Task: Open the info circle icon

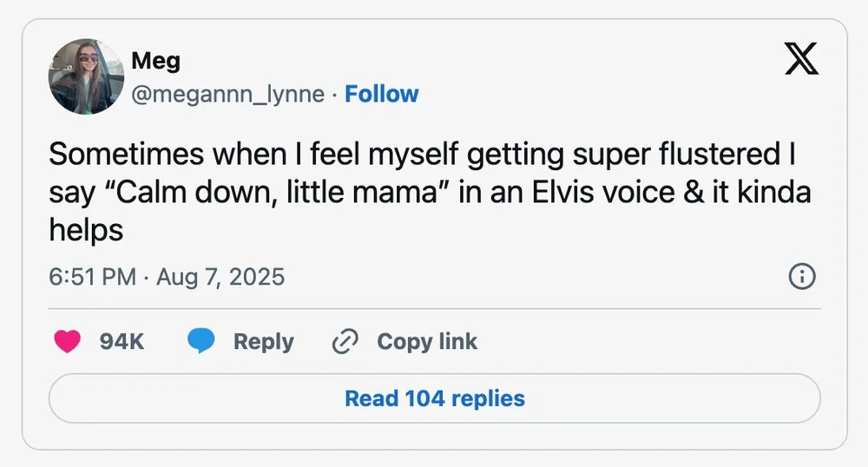Action: pyautogui.click(x=801, y=277)
